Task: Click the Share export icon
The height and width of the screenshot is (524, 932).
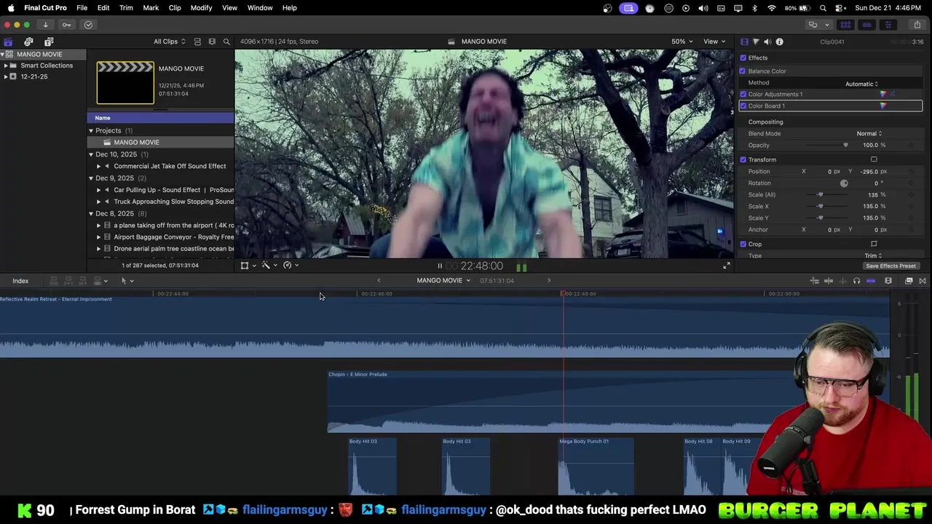Action: click(917, 25)
